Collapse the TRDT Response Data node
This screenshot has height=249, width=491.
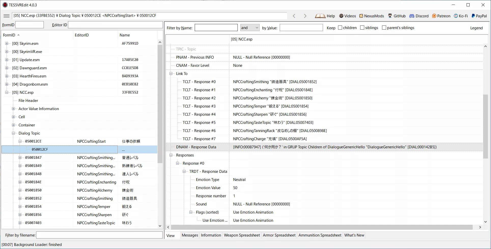[184, 172]
